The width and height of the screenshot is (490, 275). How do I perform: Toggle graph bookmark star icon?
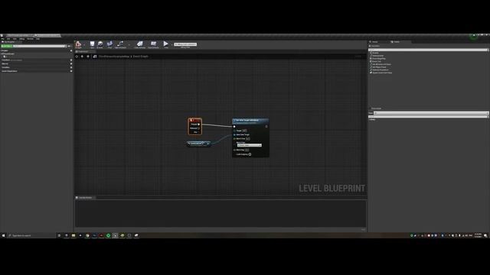(77, 57)
